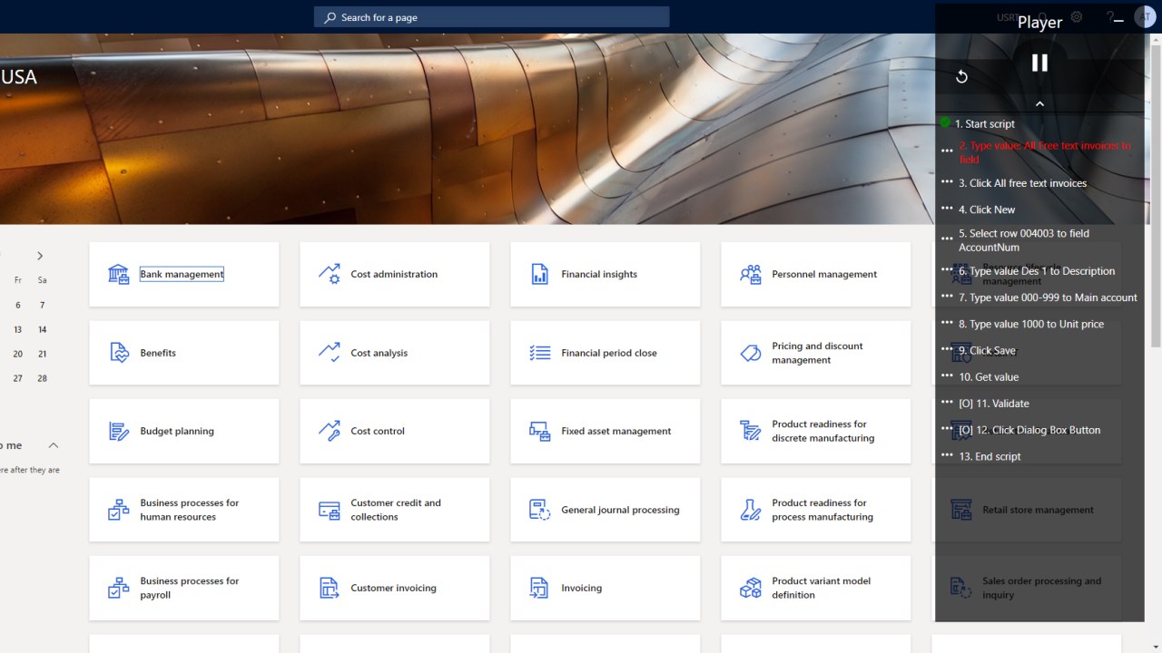Click the Cost control tile icon
The width and height of the screenshot is (1162, 653).
330,431
